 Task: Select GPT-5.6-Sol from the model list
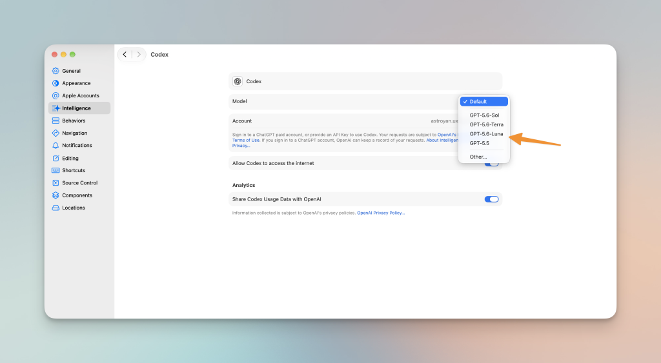(x=484, y=115)
